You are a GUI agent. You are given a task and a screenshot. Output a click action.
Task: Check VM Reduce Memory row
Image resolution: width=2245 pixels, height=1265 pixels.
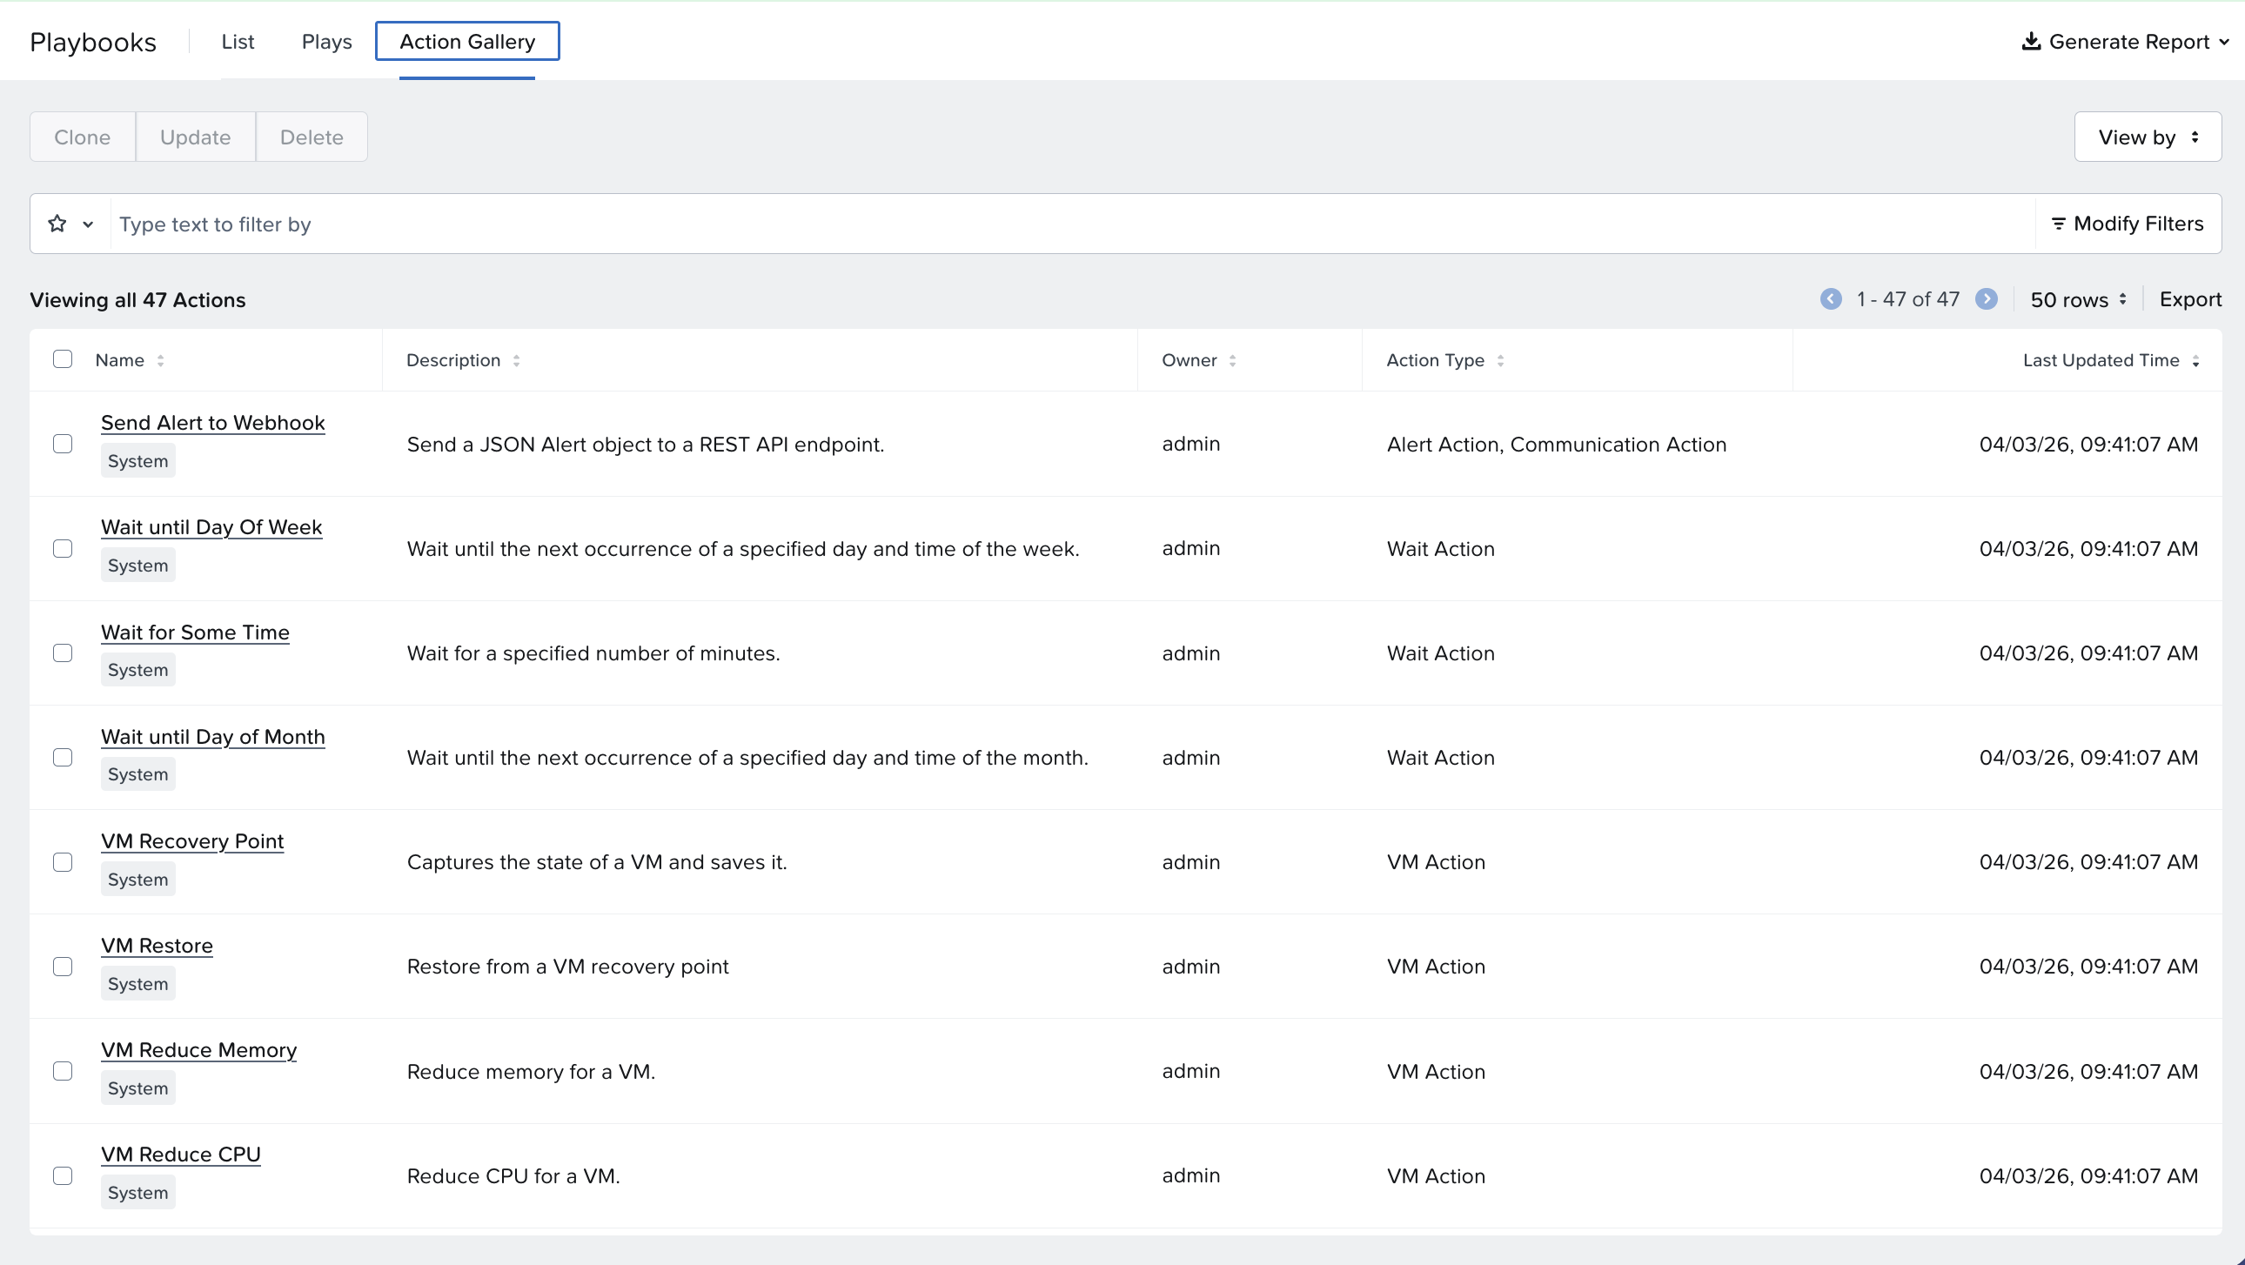(x=63, y=1071)
